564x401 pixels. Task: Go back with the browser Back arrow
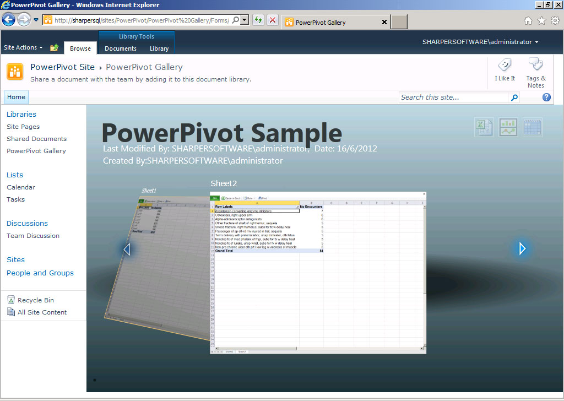9,20
